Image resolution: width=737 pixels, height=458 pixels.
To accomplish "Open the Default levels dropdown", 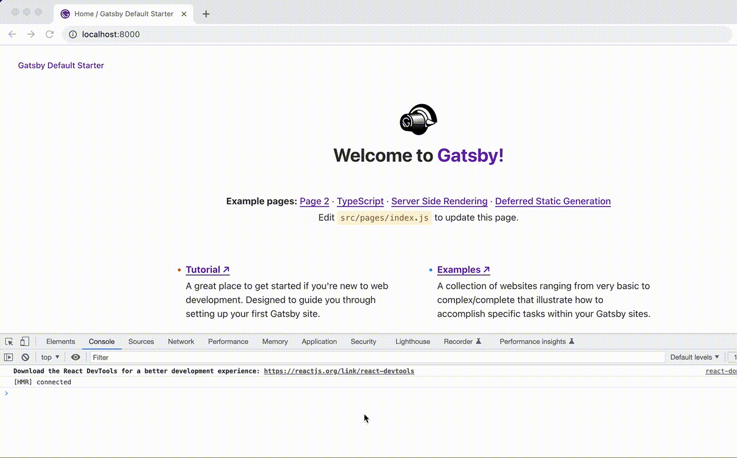I will point(694,357).
